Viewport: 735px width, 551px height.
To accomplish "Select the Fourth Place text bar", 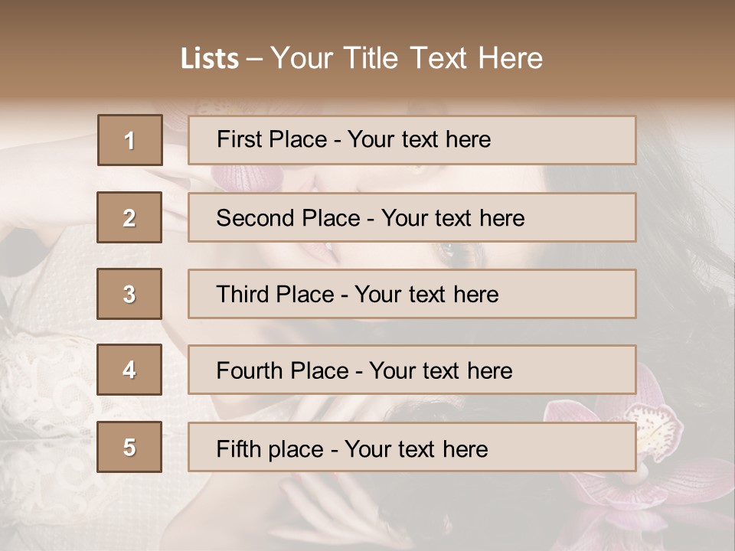I will tap(412, 370).
